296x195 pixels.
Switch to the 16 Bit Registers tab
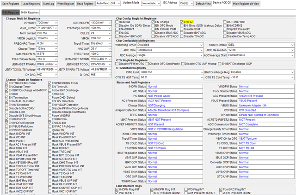coord(30,12)
